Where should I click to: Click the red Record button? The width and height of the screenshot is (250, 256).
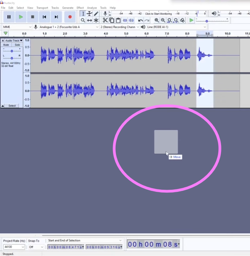click(70, 17)
